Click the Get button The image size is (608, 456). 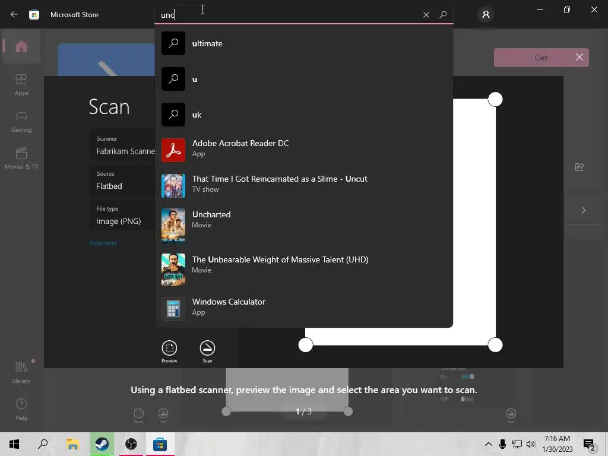tap(541, 58)
